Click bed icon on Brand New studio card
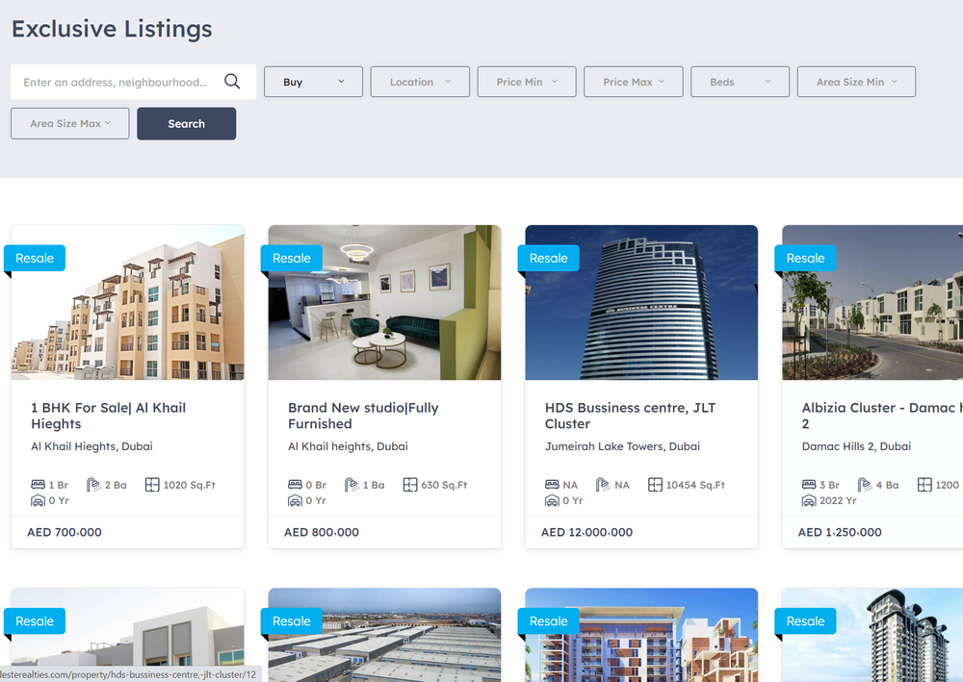The image size is (963, 682). tap(295, 485)
